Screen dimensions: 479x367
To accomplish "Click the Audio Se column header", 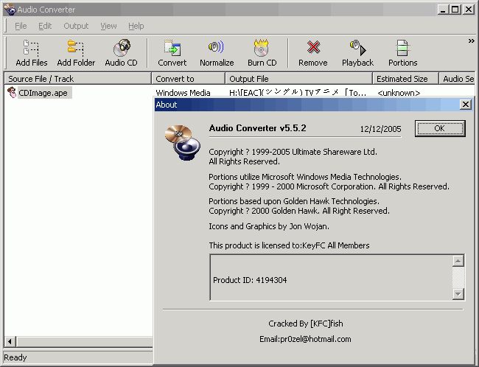I will tap(457, 79).
